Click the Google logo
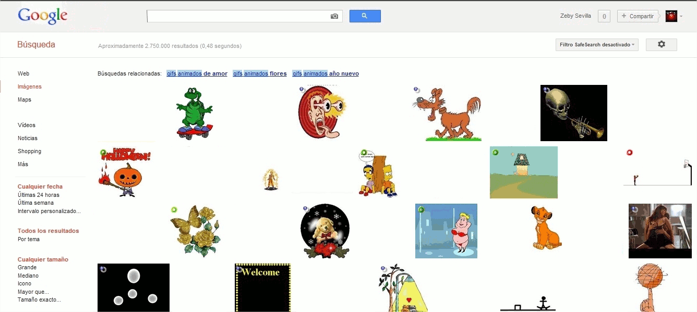Viewport: 697px width, 312px height. [43, 16]
